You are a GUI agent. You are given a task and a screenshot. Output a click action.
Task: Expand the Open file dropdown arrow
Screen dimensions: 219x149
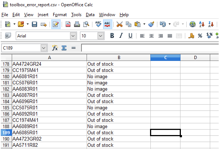click(28, 24)
